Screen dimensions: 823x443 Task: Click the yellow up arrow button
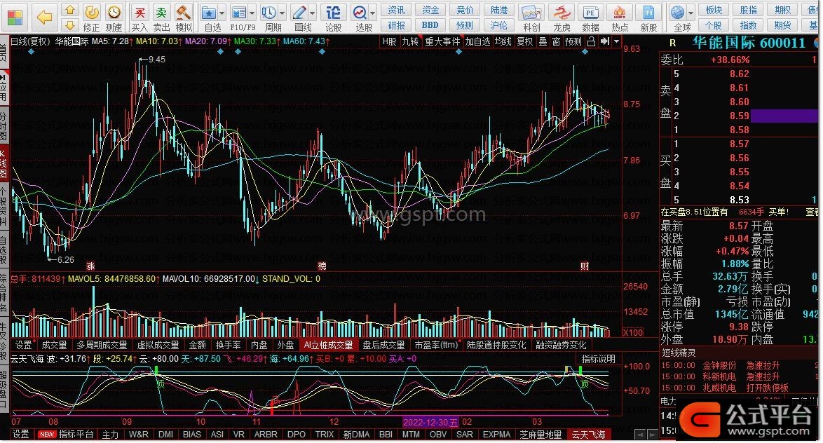coord(70,10)
